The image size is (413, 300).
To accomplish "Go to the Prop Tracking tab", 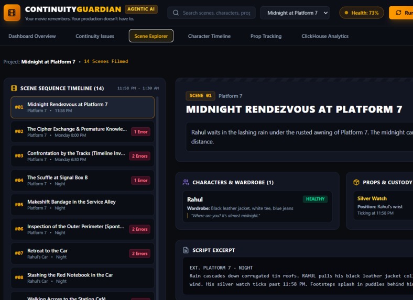I will (266, 36).
